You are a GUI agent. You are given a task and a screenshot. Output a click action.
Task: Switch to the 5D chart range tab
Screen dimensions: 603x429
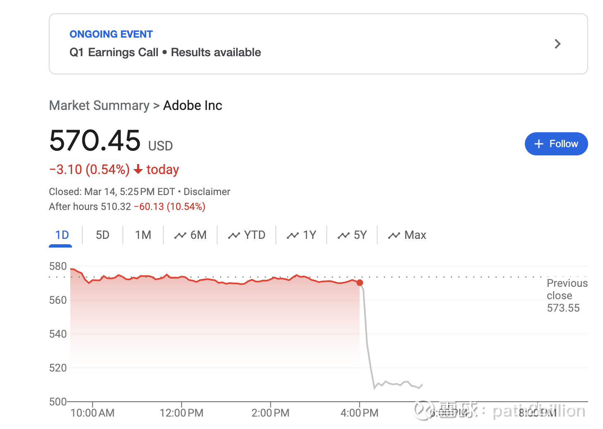(103, 235)
